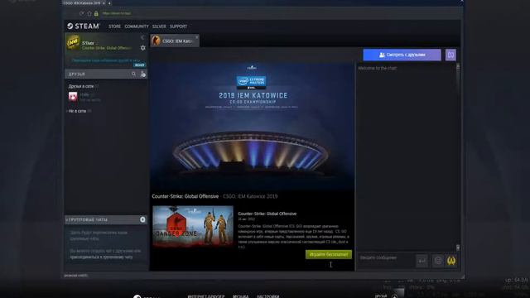
Task: Send message with enter arrow button
Action: click(422, 261)
